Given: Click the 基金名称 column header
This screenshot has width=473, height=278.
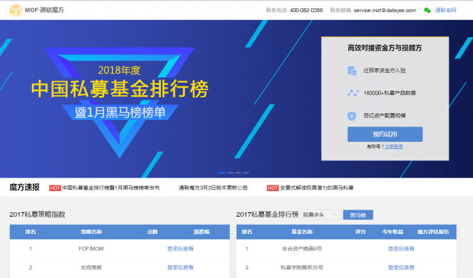Looking at the screenshot, I should (302, 232).
